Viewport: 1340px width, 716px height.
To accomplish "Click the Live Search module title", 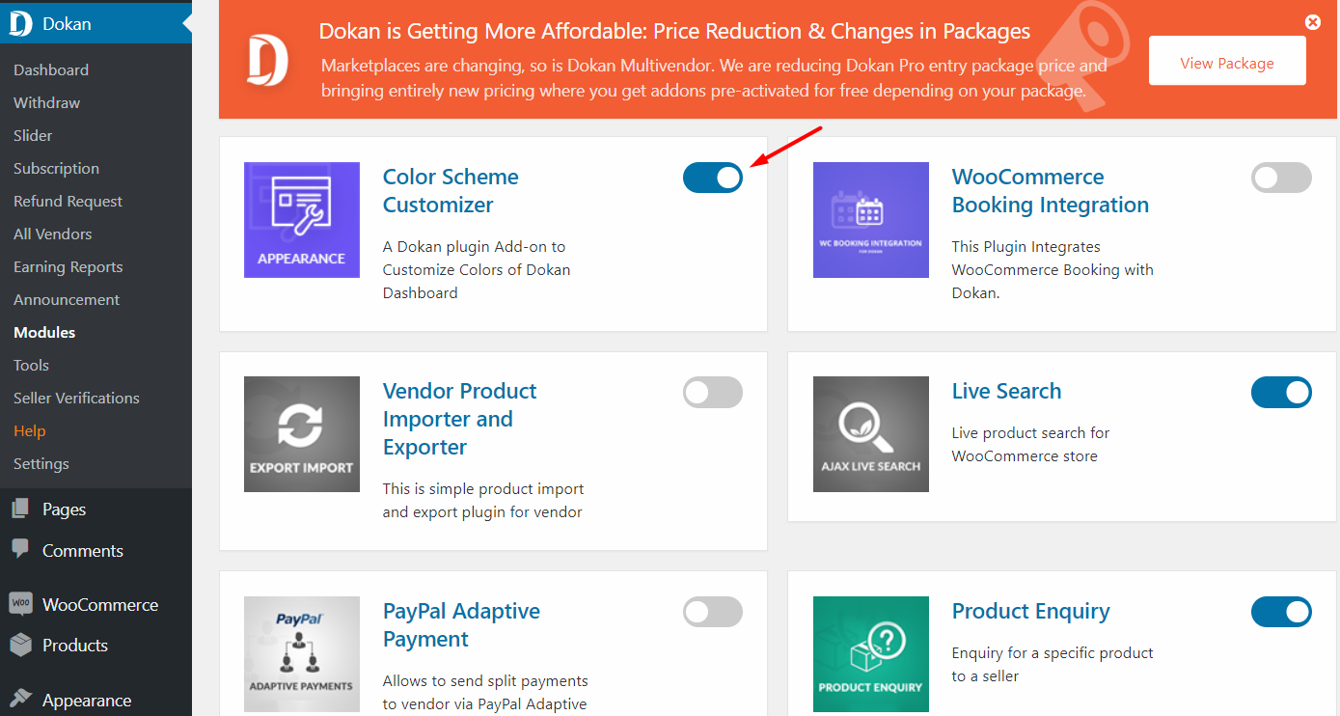I will 1006,391.
